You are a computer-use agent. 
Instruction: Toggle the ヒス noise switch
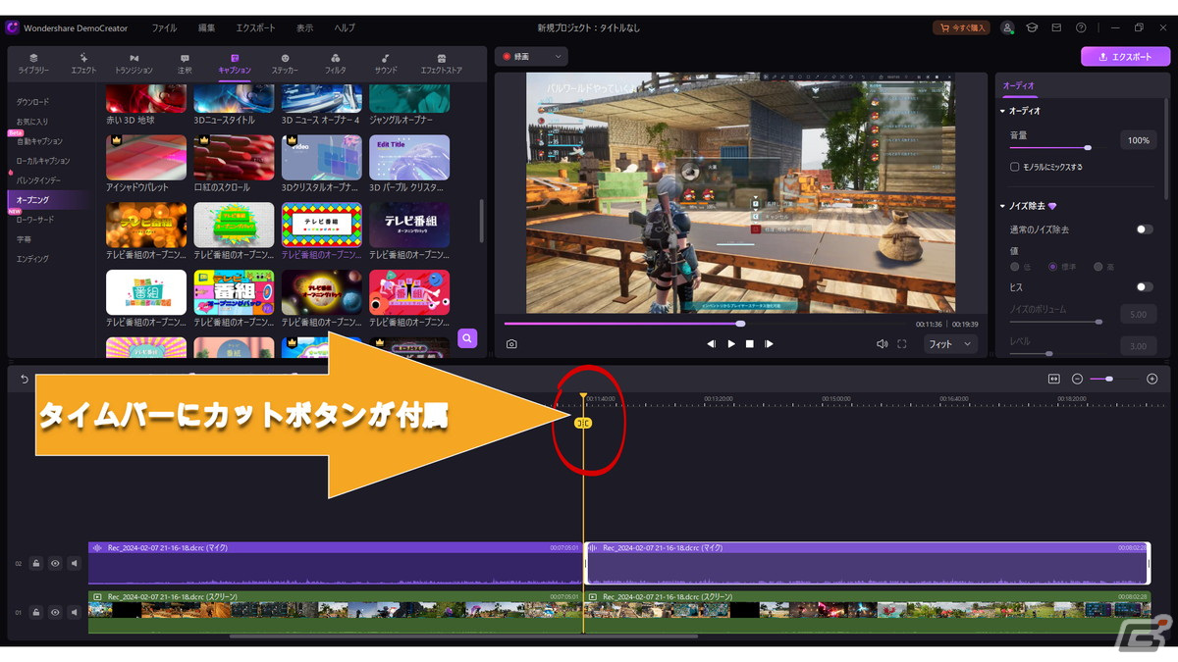tap(1145, 286)
